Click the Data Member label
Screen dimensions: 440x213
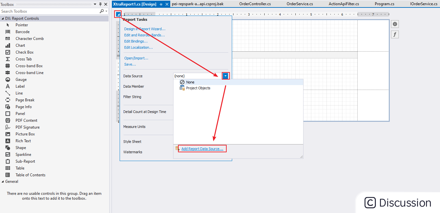(134, 86)
